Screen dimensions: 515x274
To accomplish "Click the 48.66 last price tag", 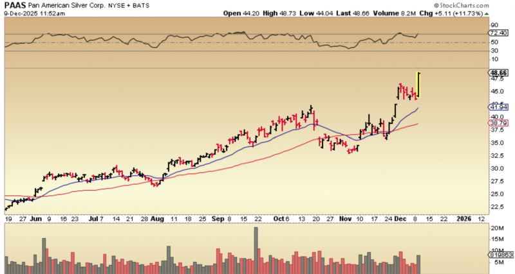I will coord(498,73).
